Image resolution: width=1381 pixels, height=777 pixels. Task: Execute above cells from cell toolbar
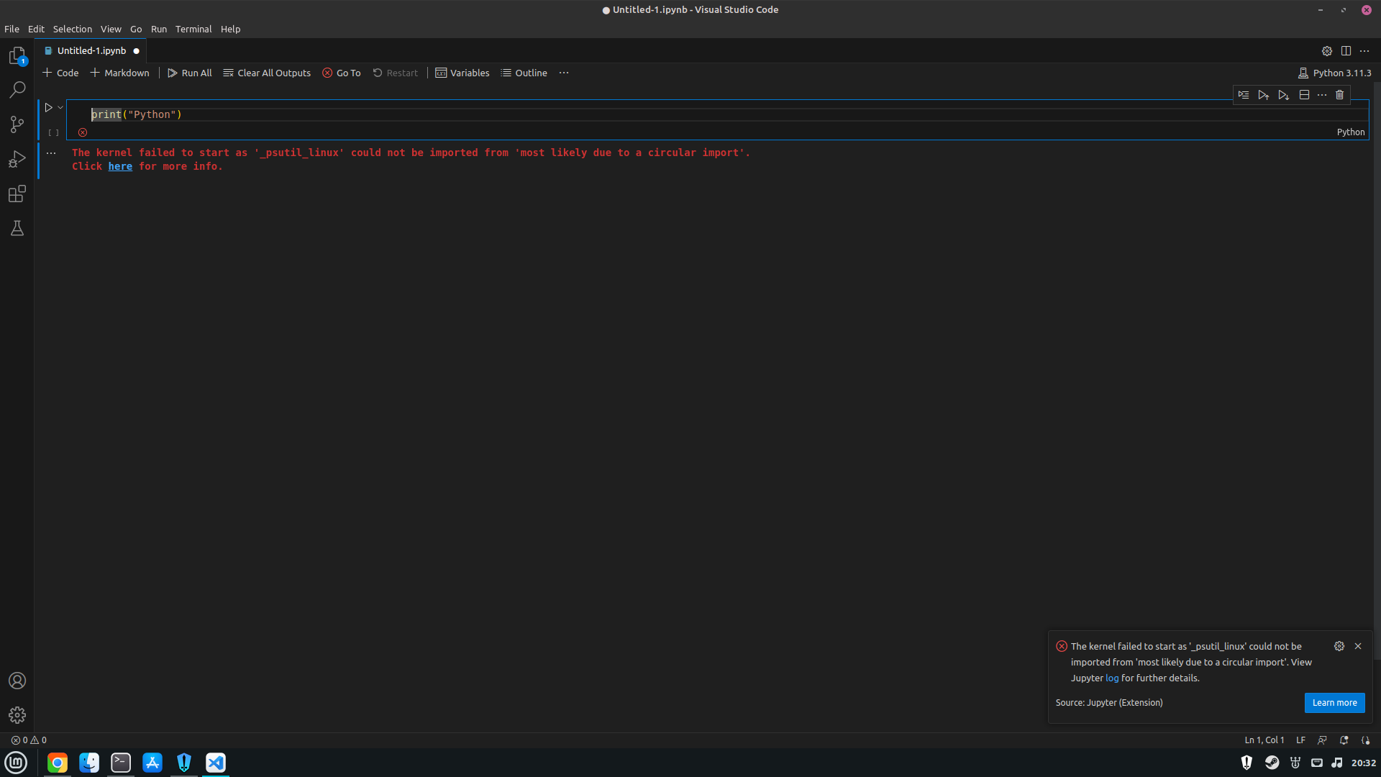1264,95
